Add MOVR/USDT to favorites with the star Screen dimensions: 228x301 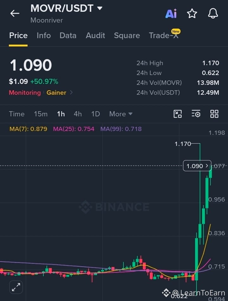point(192,14)
